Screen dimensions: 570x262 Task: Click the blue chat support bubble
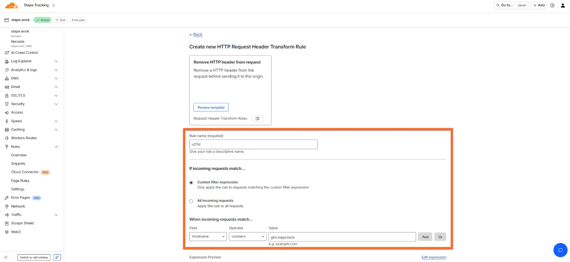(560, 250)
